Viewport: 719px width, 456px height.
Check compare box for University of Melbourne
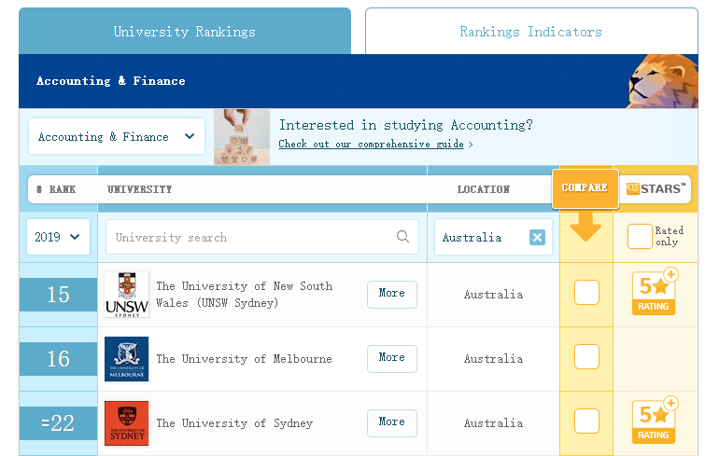(x=586, y=356)
